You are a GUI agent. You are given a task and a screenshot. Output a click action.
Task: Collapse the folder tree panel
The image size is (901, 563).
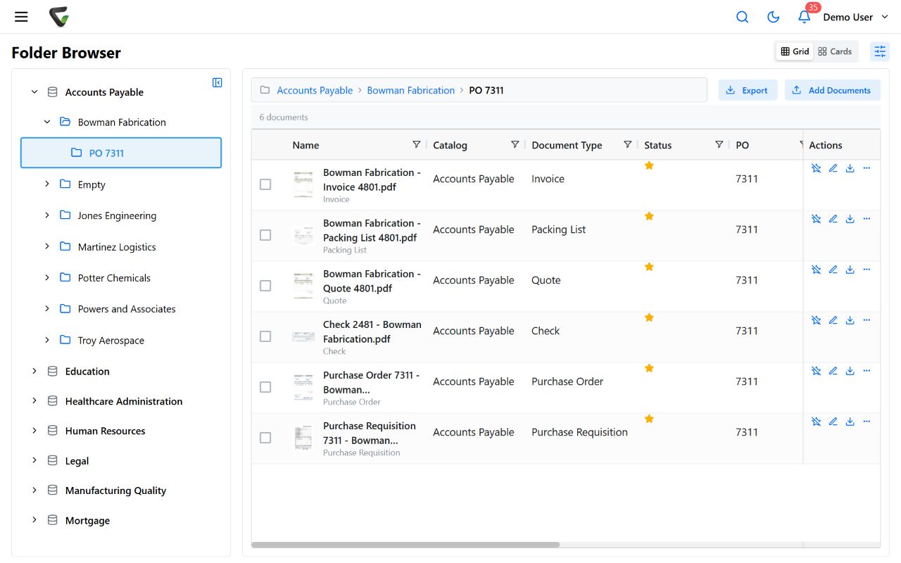(218, 82)
